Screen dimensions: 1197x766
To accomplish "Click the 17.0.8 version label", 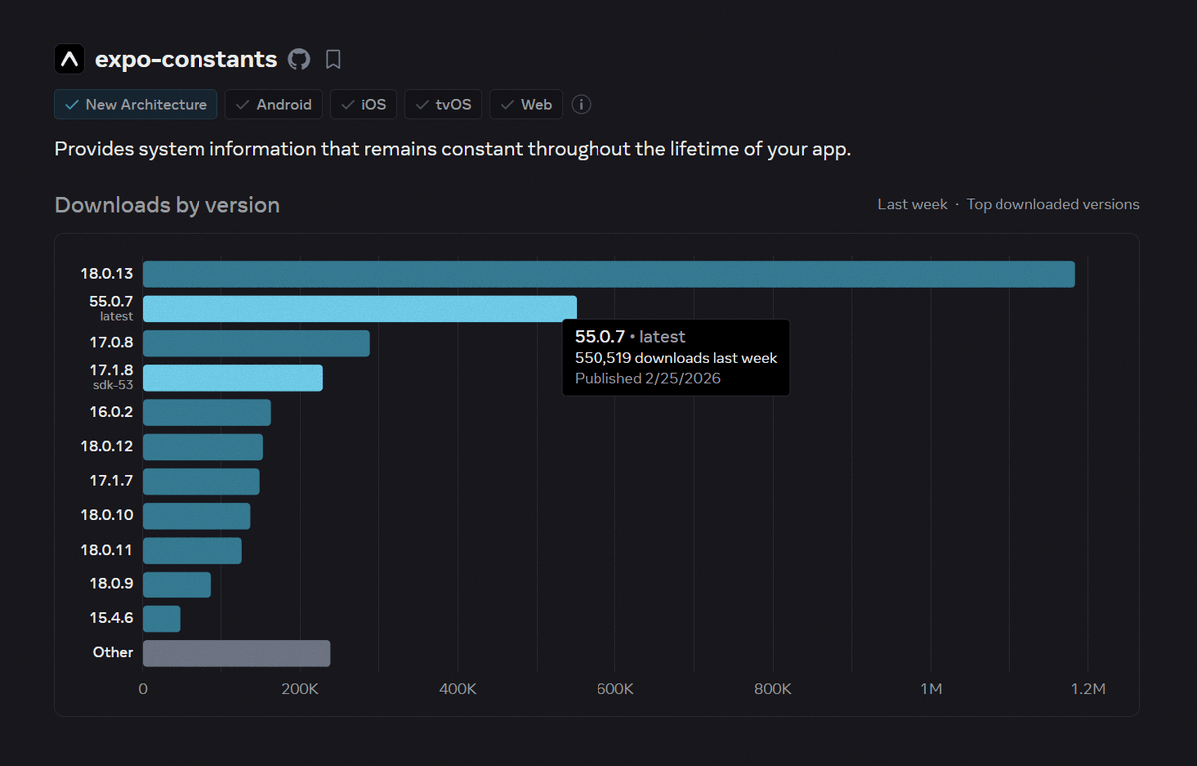I will coord(111,343).
